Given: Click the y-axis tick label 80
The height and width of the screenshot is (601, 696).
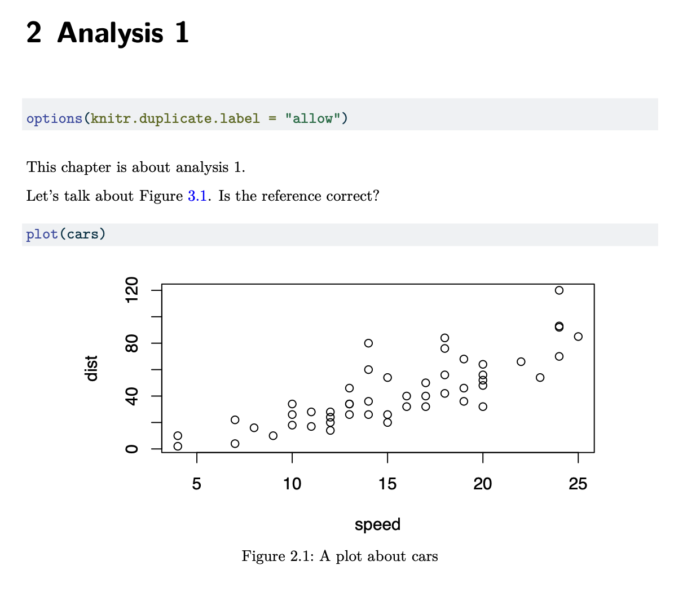Looking at the screenshot, I should tap(132, 343).
